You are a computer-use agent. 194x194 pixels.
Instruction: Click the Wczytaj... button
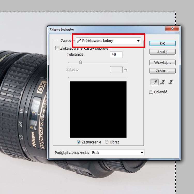click(162, 62)
